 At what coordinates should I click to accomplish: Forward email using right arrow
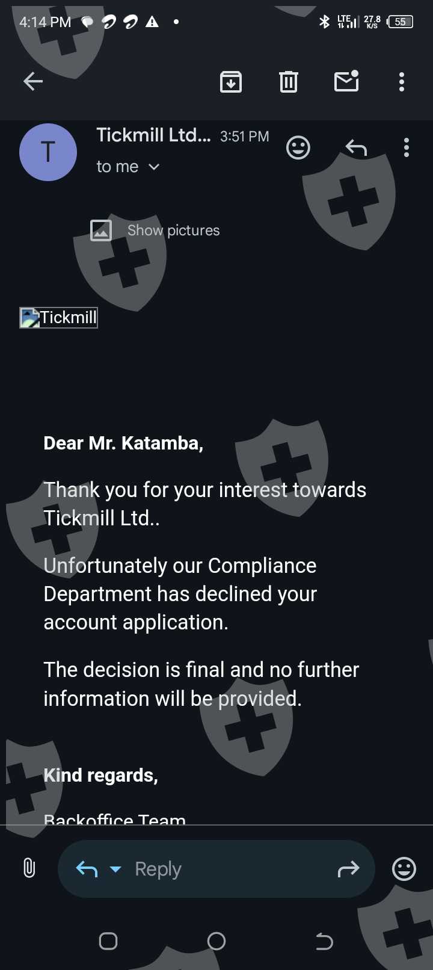pos(349,869)
